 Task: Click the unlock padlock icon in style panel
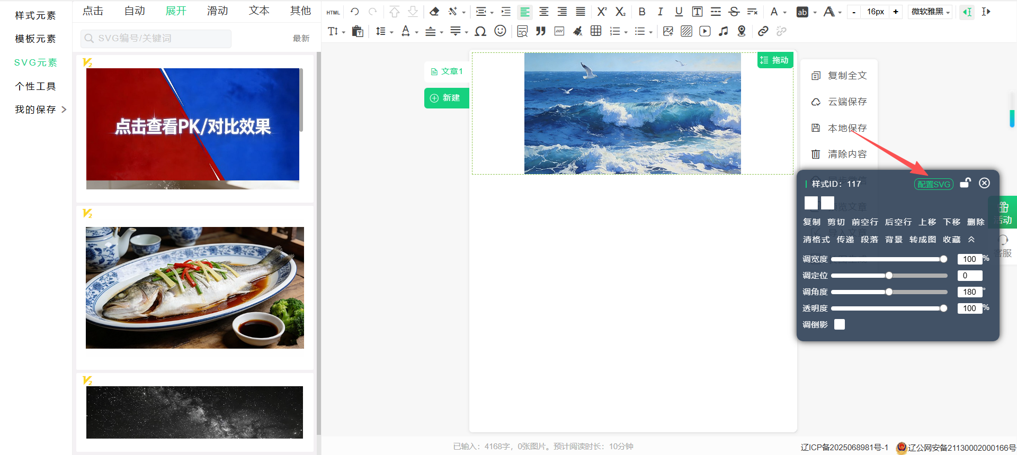point(965,183)
